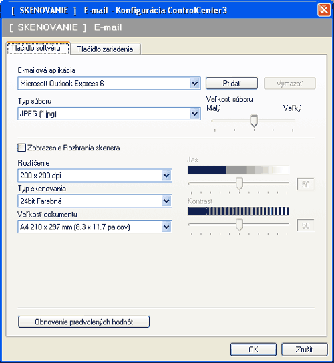Close the ControlCenter3 configuration dialog

tap(324, 10)
